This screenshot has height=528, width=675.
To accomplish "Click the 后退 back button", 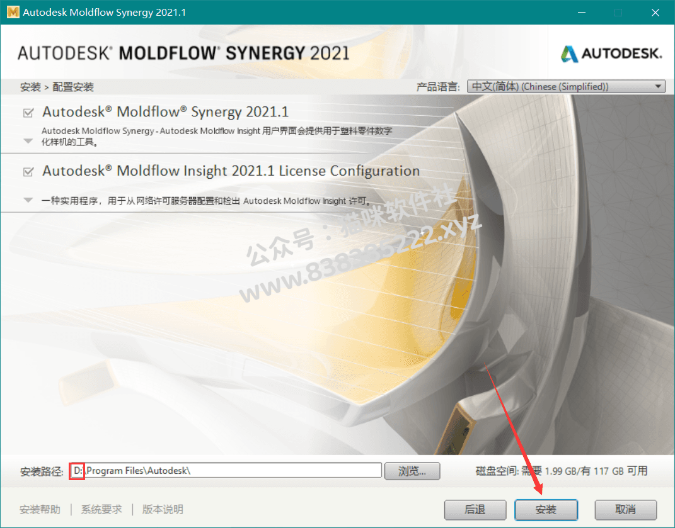I will pos(475,510).
